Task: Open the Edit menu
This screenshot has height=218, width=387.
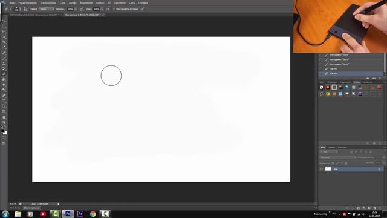Action: [27, 2]
